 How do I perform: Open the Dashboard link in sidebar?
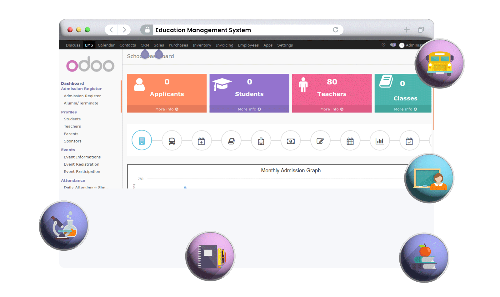coord(72,83)
